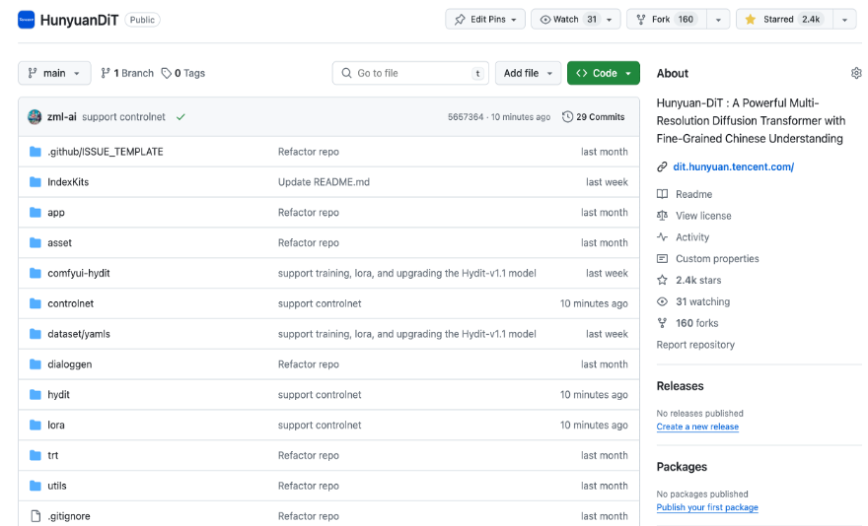Click Create a new release link

coord(697,427)
